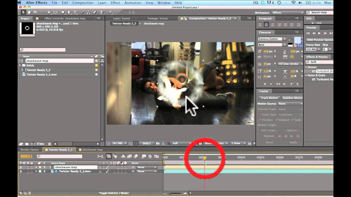Center text using Paragraph align icon

266,24
